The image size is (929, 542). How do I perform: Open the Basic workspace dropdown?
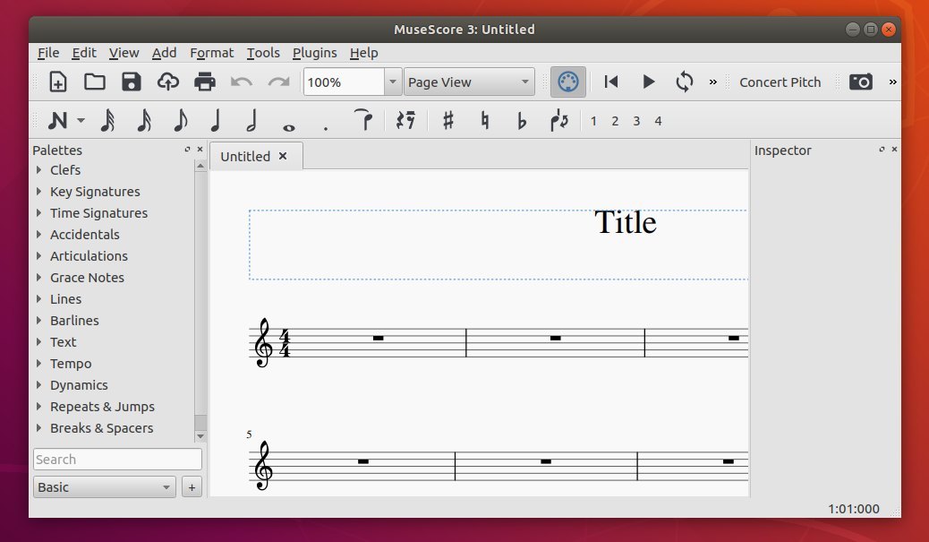(x=105, y=486)
